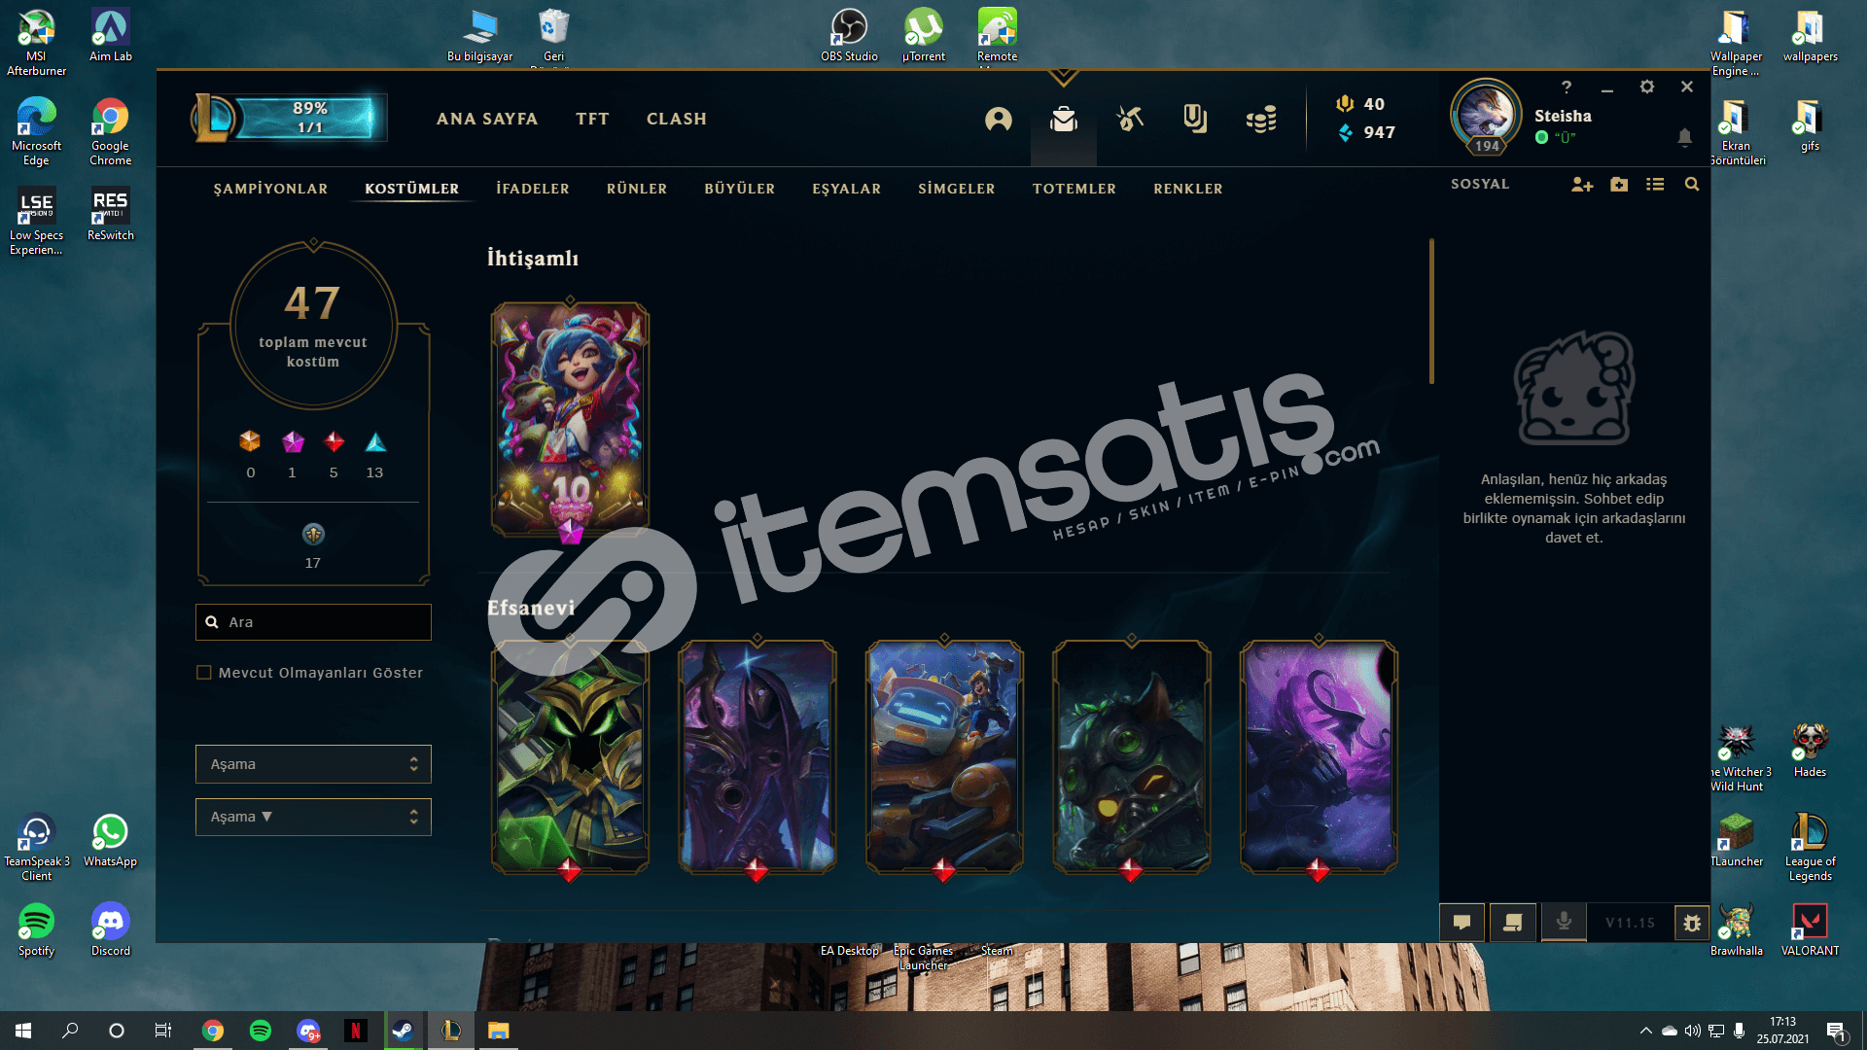Open the İhtişamlı anniversary skin thumbnail

click(570, 419)
